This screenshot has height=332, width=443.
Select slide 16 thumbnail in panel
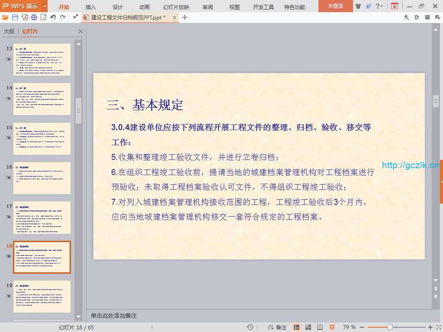point(42,178)
